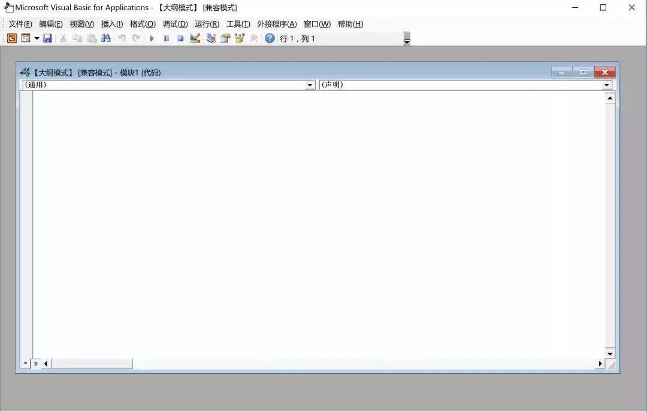
Task: Click the Find icon in the toolbar
Action: pos(105,38)
